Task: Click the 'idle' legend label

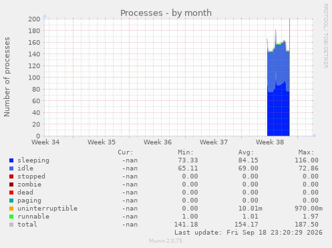Action: pos(25,168)
